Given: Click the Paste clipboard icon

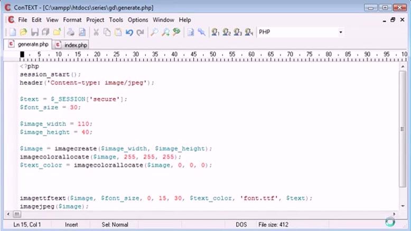Looking at the screenshot, I should point(118,32).
